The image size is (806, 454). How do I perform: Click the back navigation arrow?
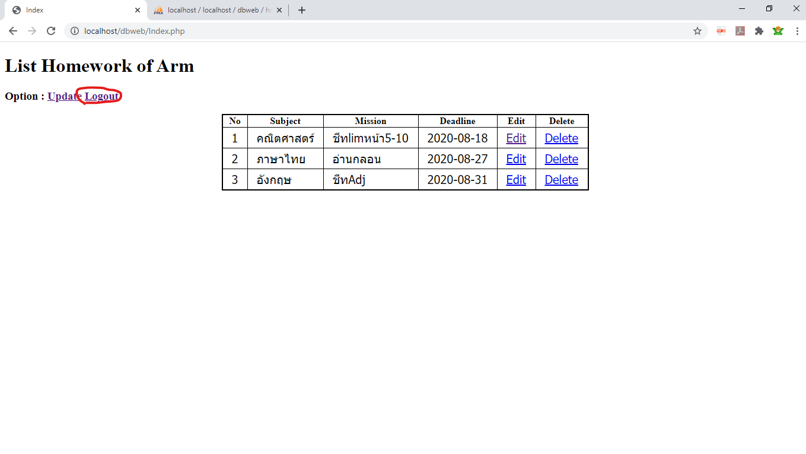(x=12, y=30)
